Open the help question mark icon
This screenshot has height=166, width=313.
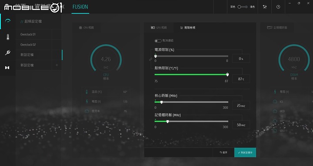click(x=278, y=7)
